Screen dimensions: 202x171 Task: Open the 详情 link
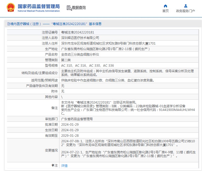[64, 166]
